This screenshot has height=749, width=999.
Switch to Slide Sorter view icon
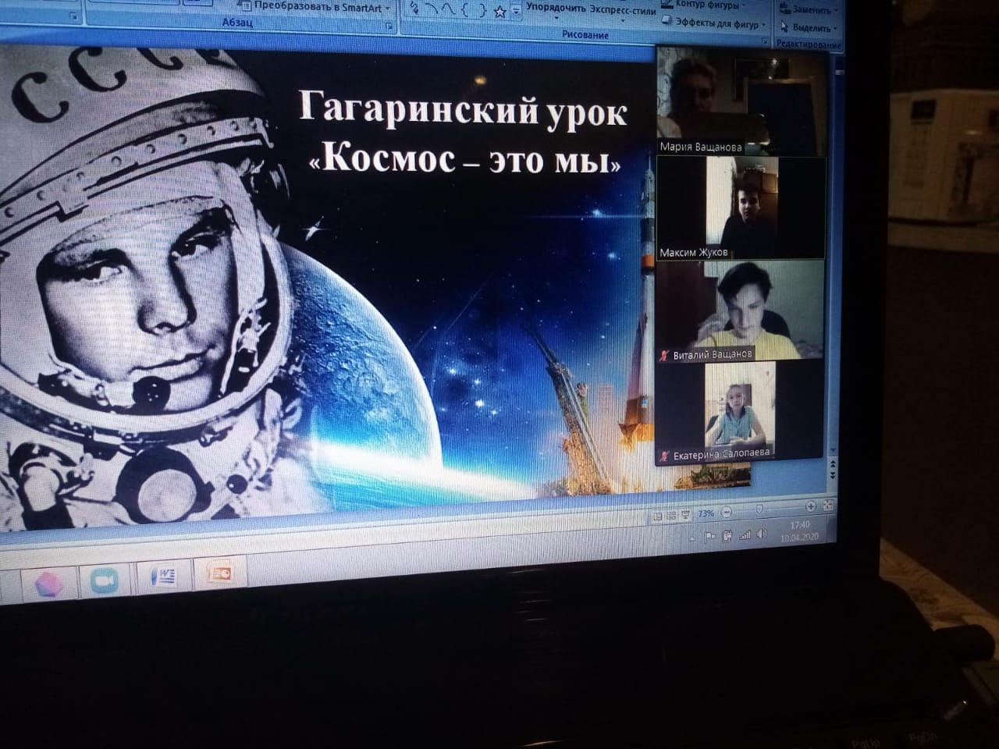click(671, 516)
